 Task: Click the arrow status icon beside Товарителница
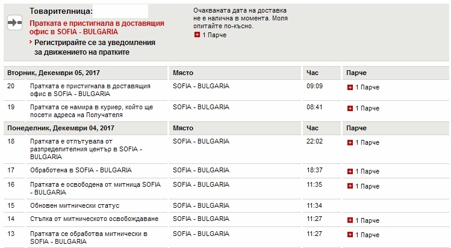[x=14, y=22]
